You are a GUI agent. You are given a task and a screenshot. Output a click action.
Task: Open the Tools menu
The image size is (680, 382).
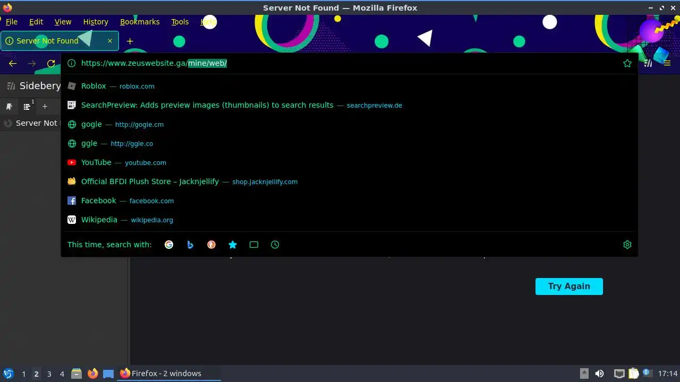point(180,22)
